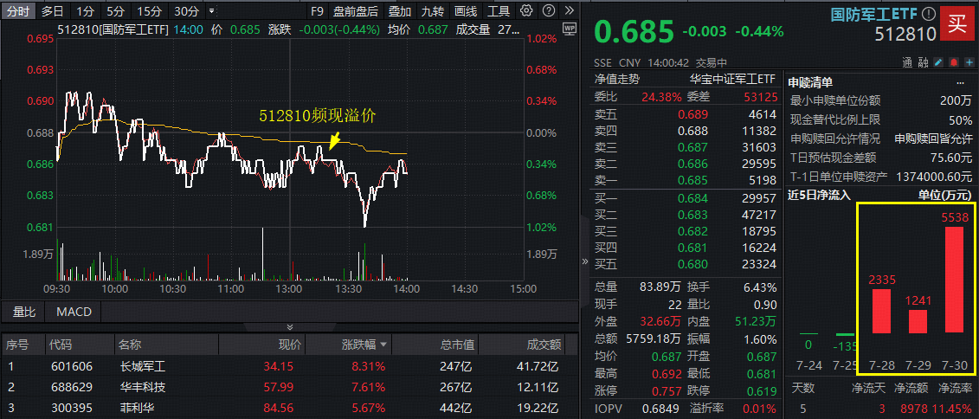
Task: Expand more time period options dropdown
Action: click(210, 10)
